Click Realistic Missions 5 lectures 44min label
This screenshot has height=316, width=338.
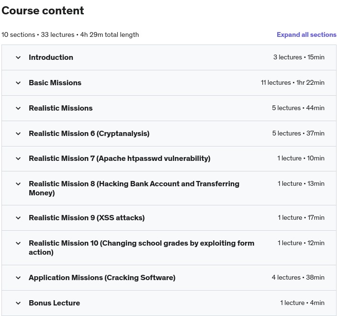pos(298,108)
